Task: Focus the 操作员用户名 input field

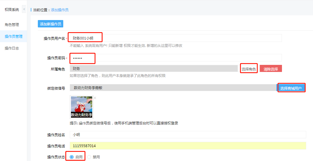Action: 176,38
